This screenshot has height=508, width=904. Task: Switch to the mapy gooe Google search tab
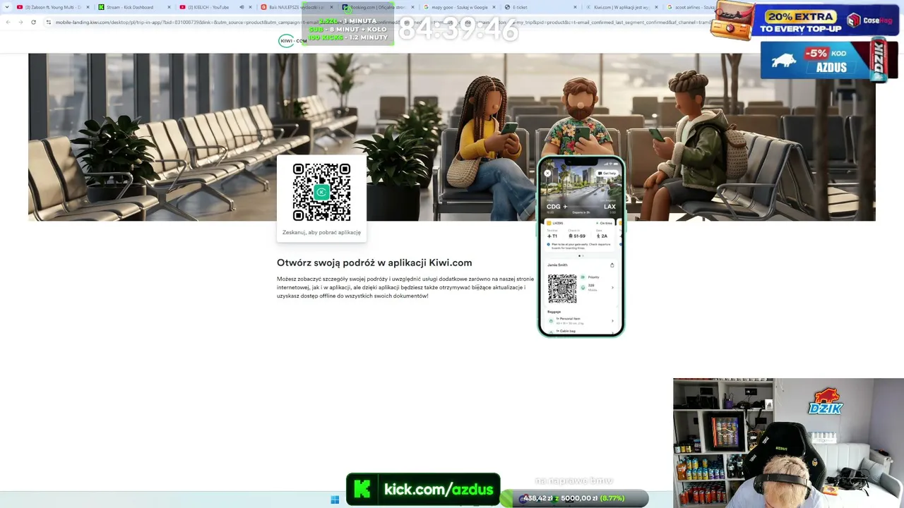[459, 7]
